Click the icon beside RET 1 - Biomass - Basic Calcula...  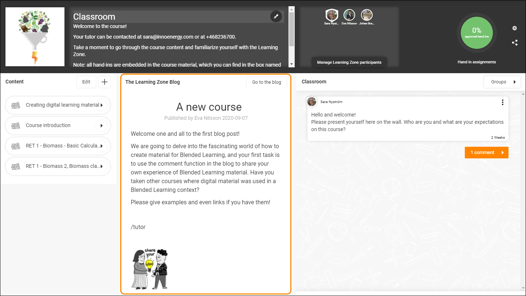(16, 146)
